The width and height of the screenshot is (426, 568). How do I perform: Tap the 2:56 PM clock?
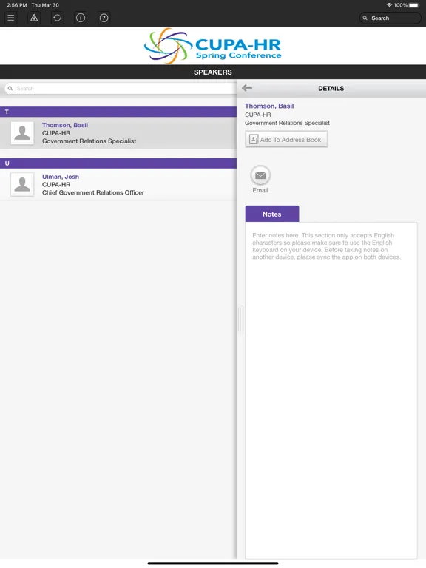[x=17, y=5]
